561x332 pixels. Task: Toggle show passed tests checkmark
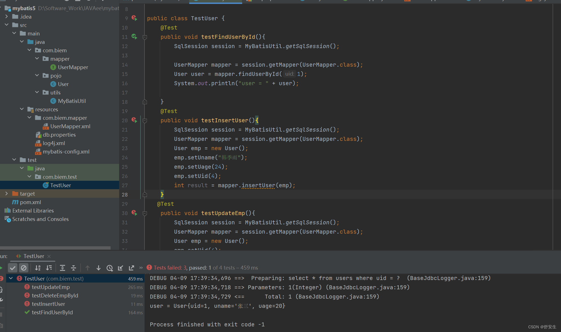coord(13,268)
